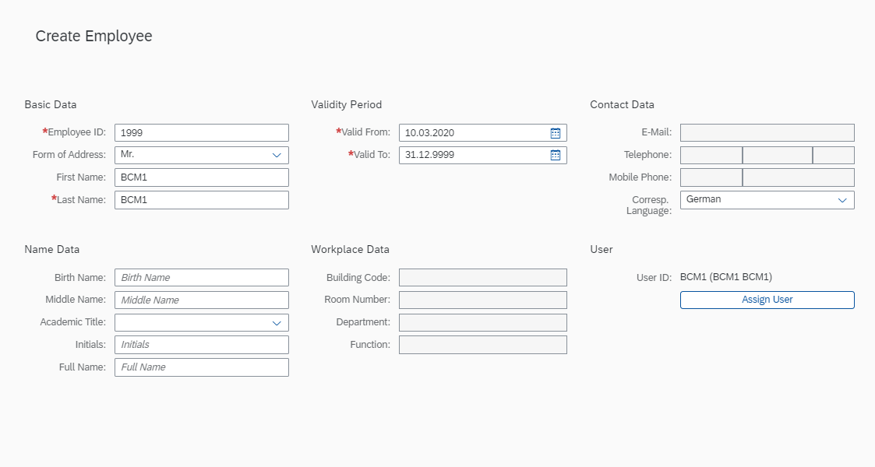The image size is (875, 467).
Task: Click the Full Name input box
Action: click(201, 367)
